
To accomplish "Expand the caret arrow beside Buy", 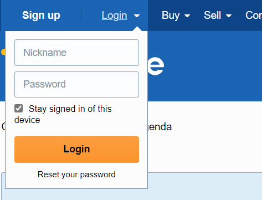I will click(x=187, y=16).
